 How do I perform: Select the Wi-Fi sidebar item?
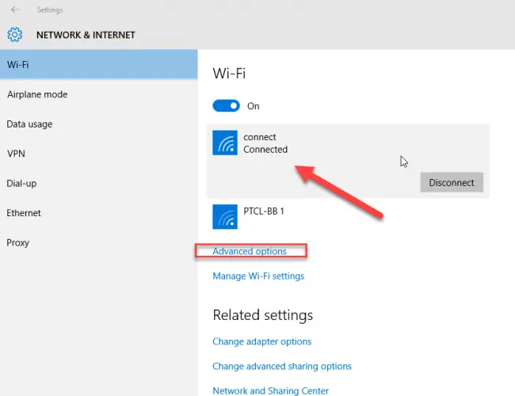pos(99,64)
